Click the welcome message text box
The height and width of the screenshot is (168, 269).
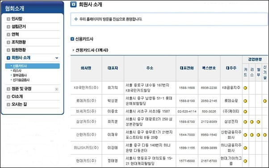(x=169, y=19)
